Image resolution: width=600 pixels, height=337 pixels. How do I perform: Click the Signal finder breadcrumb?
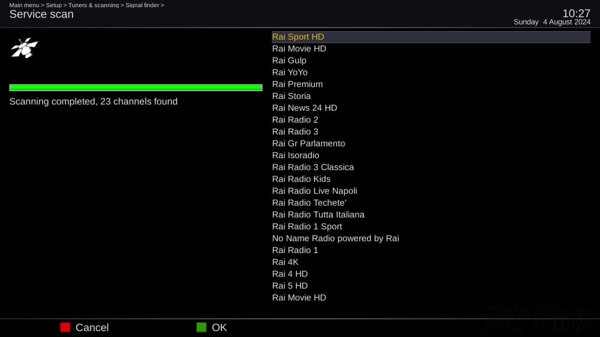tap(142, 5)
